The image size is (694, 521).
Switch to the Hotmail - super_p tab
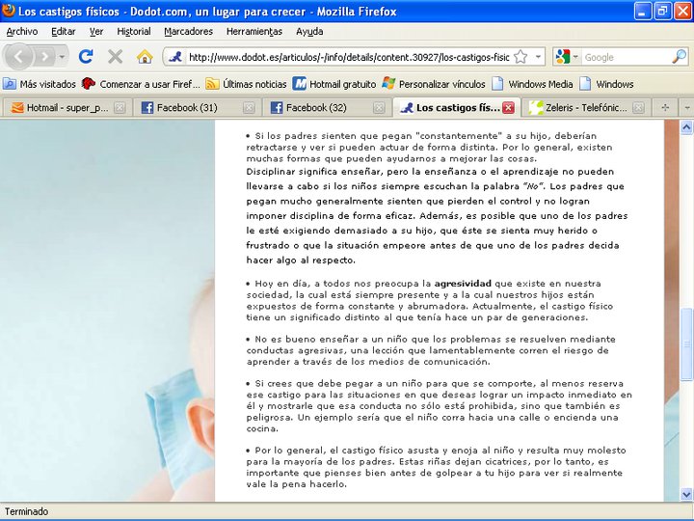click(x=67, y=108)
